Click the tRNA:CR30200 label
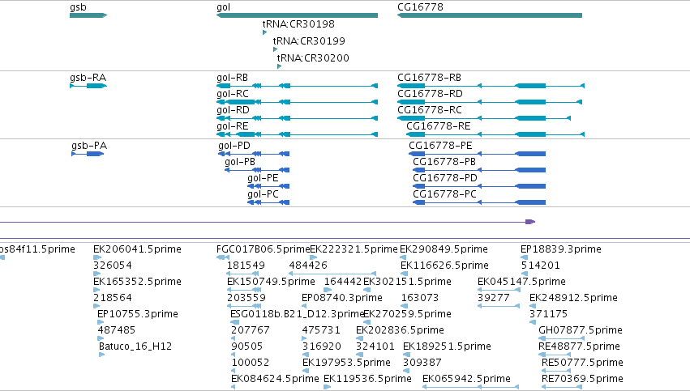This screenshot has height=391, width=690. click(x=313, y=58)
